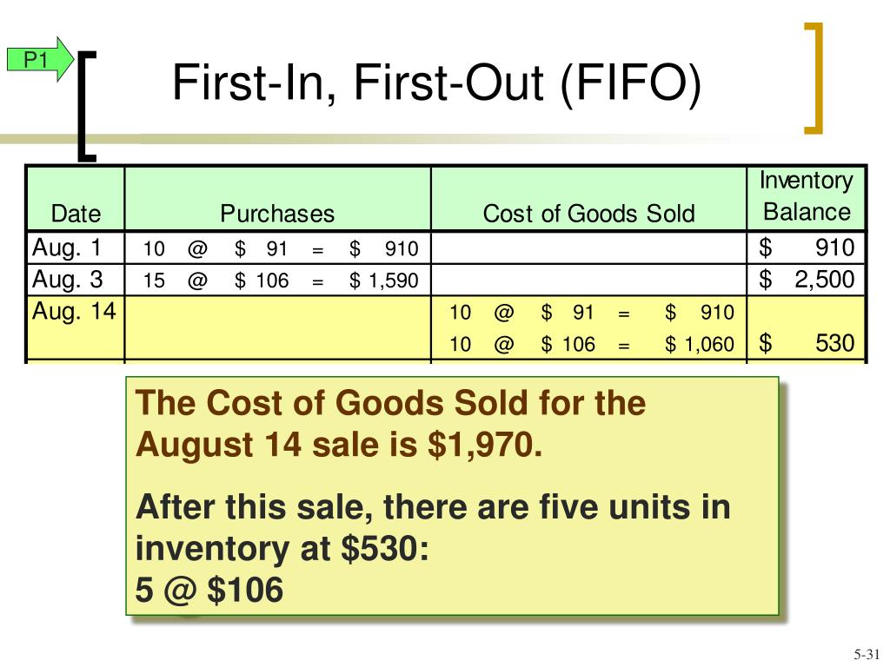Click the Cost of Goods Sold header
This screenshot has height=667, width=890.
pos(588,214)
